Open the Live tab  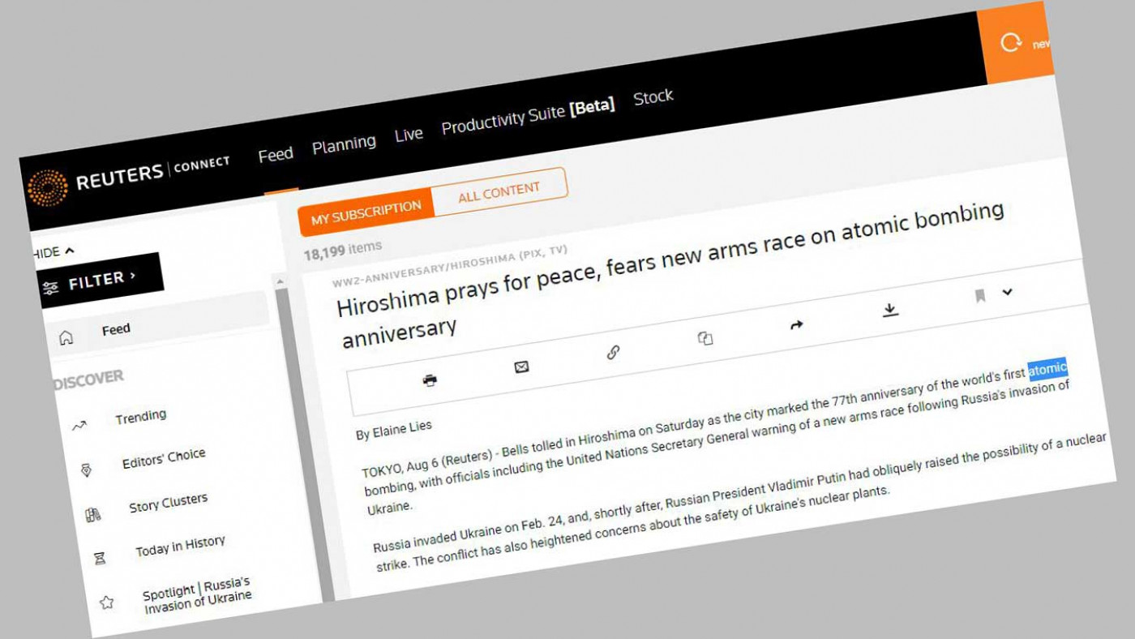click(x=409, y=135)
